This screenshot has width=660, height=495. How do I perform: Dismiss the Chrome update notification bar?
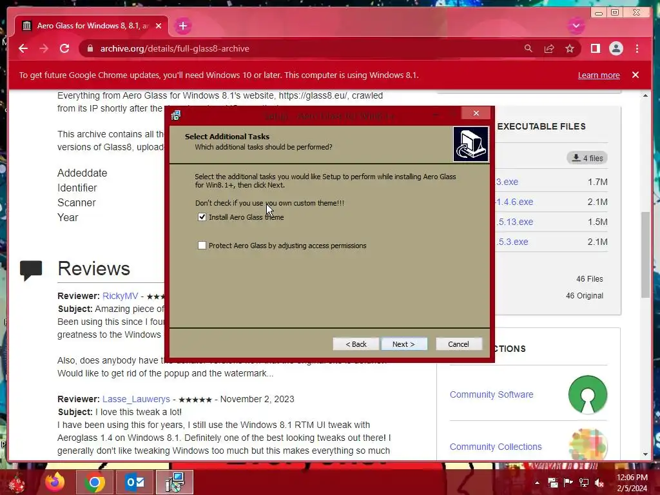click(635, 75)
